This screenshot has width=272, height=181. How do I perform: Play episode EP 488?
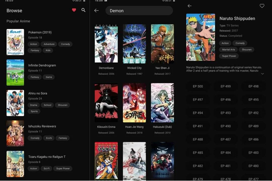(x=198, y=139)
